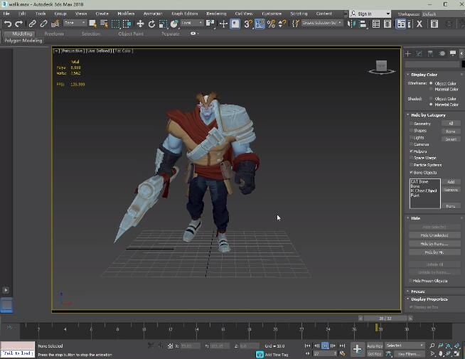Jump to animation start frame
465x359 pixels.
coord(308,345)
